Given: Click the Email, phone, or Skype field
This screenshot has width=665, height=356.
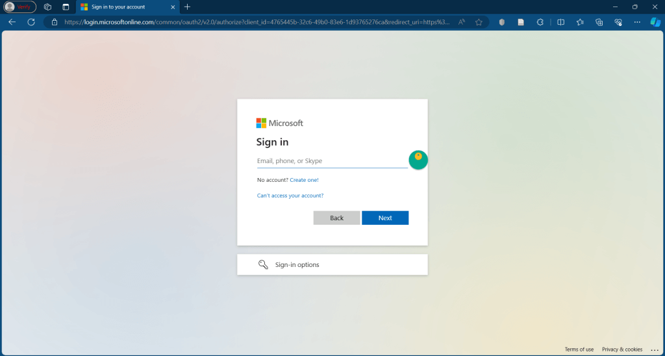Looking at the screenshot, I should [331, 161].
